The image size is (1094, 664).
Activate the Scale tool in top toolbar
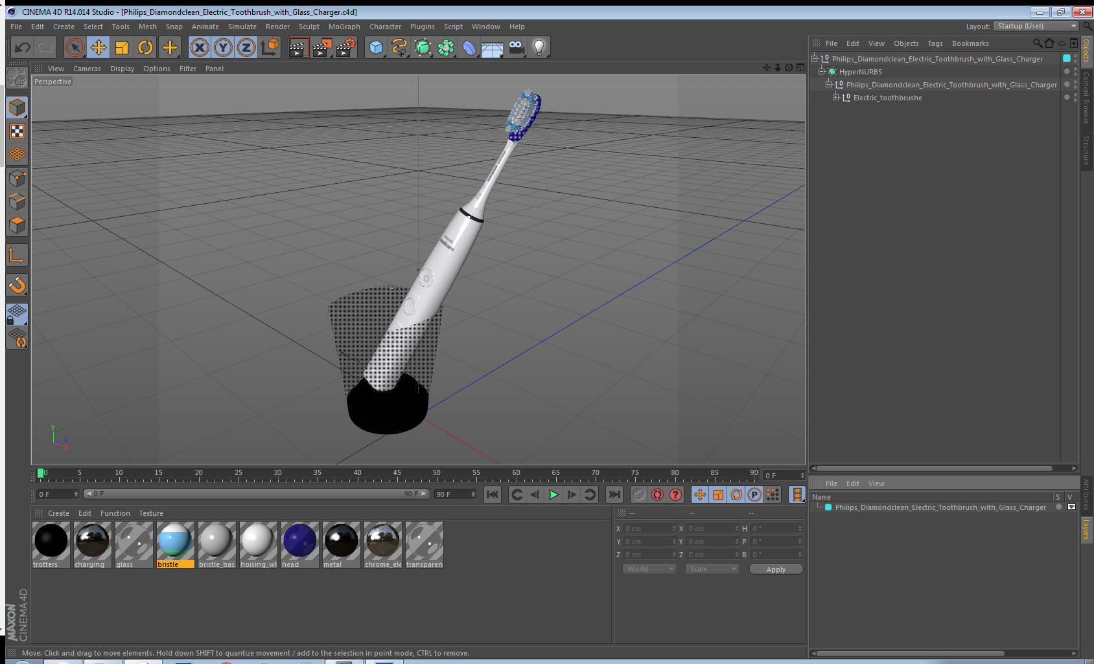click(122, 47)
